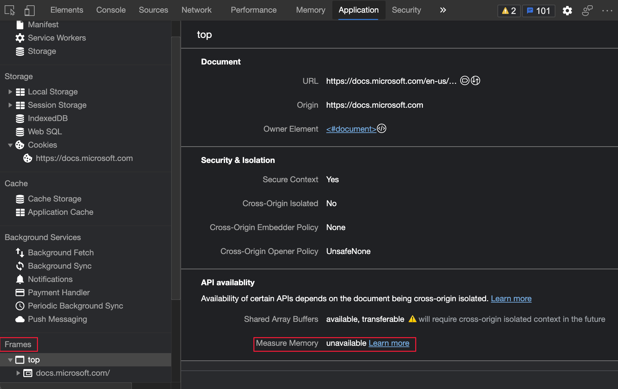Screen dimensions: 618x389
Task: Open the Security tab
Action: click(x=407, y=10)
